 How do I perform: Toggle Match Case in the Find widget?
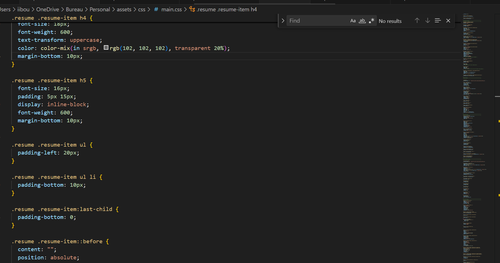pyautogui.click(x=353, y=21)
